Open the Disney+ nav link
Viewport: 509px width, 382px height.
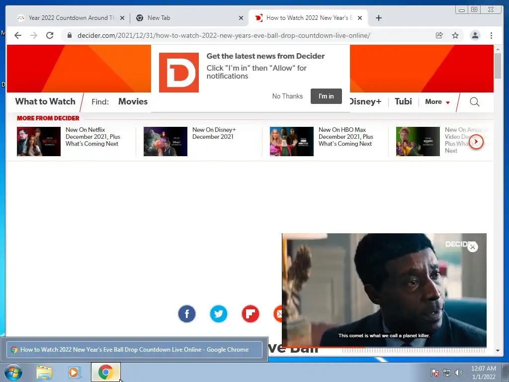[x=366, y=101]
